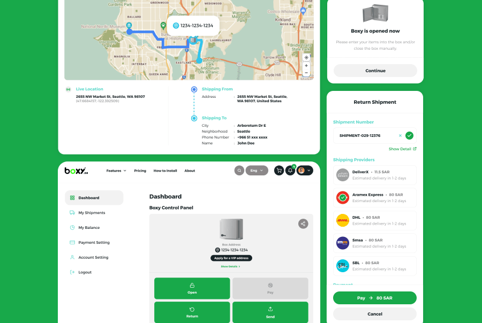Click the share icon on Boxy panel
The width and height of the screenshot is (482, 323).
[x=303, y=224]
